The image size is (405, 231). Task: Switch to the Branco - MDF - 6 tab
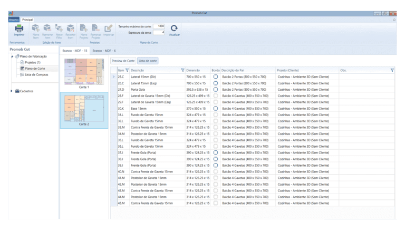(104, 51)
